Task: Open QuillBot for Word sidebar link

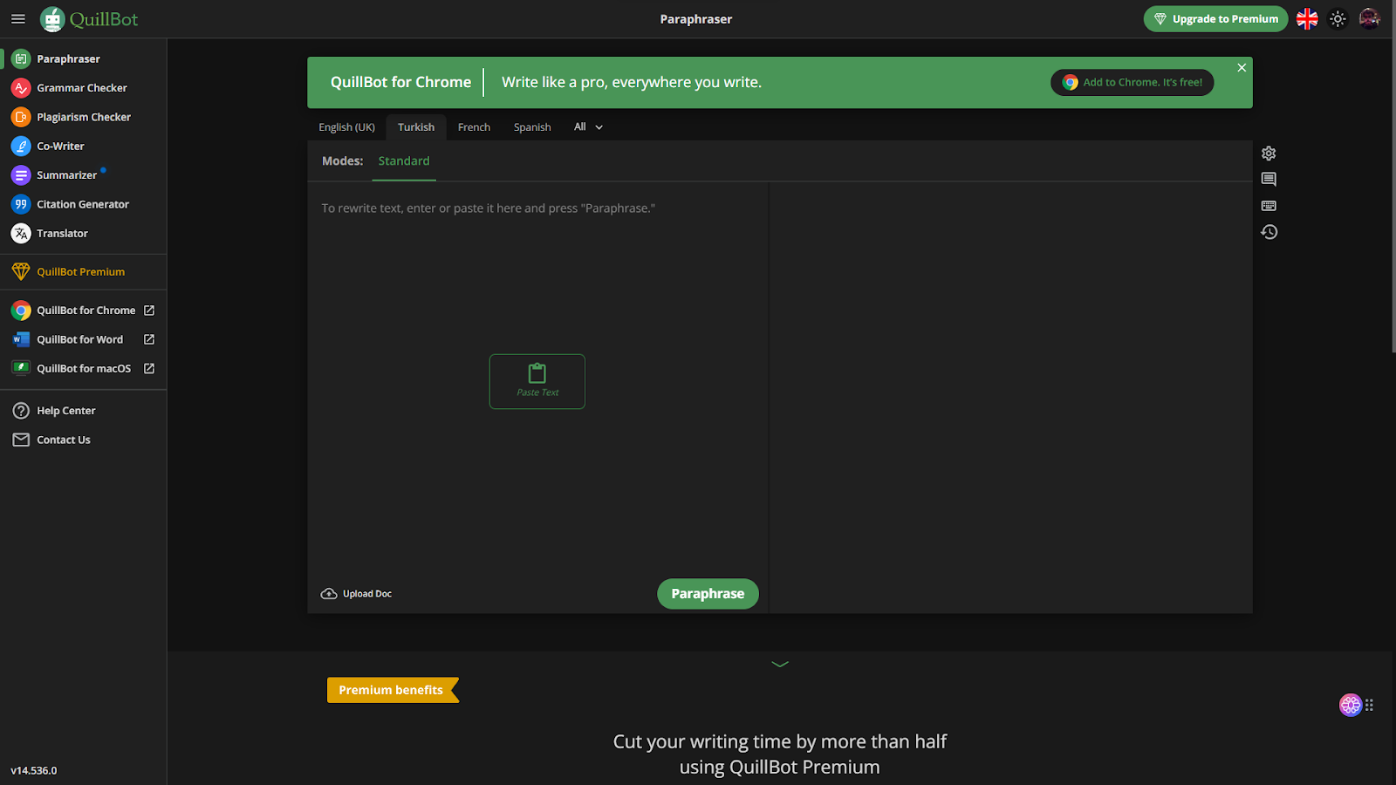Action: click(x=83, y=339)
